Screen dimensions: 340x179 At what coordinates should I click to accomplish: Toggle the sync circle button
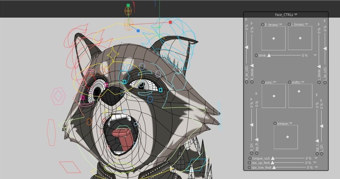coord(263,82)
